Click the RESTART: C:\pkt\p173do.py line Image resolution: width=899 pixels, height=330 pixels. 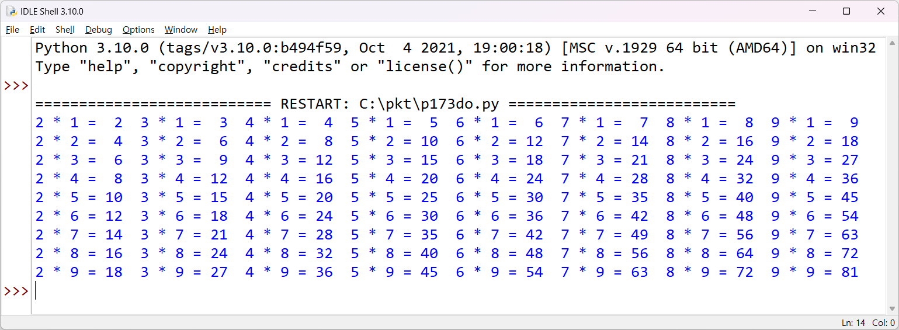tap(385, 104)
